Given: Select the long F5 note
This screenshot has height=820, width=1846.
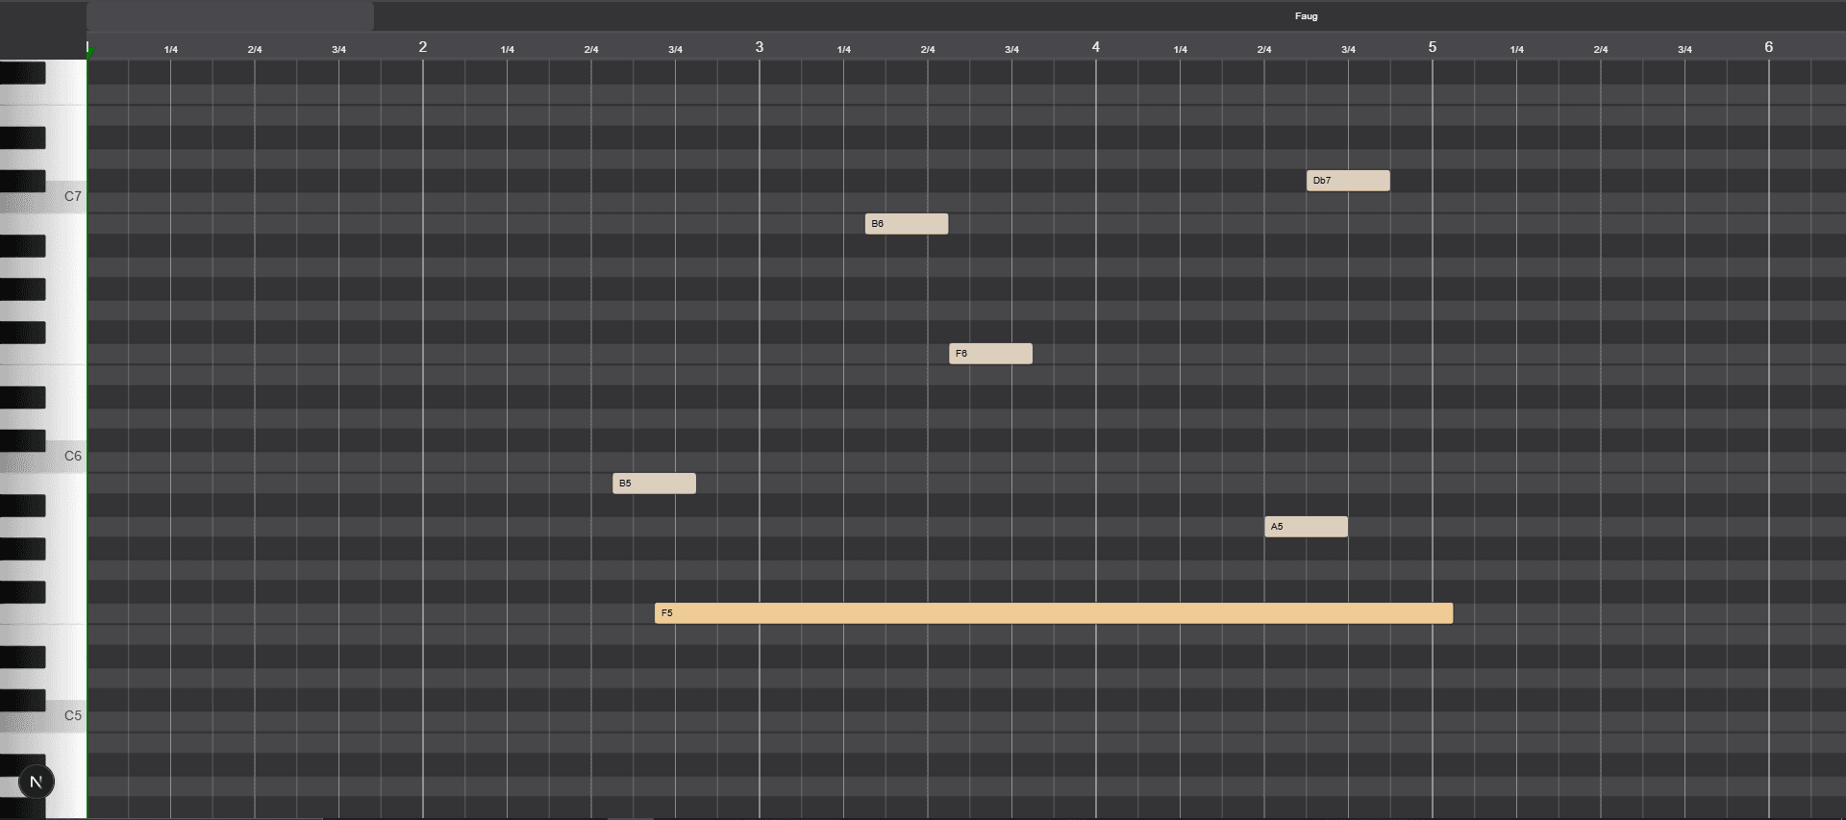Looking at the screenshot, I should click(x=1054, y=613).
